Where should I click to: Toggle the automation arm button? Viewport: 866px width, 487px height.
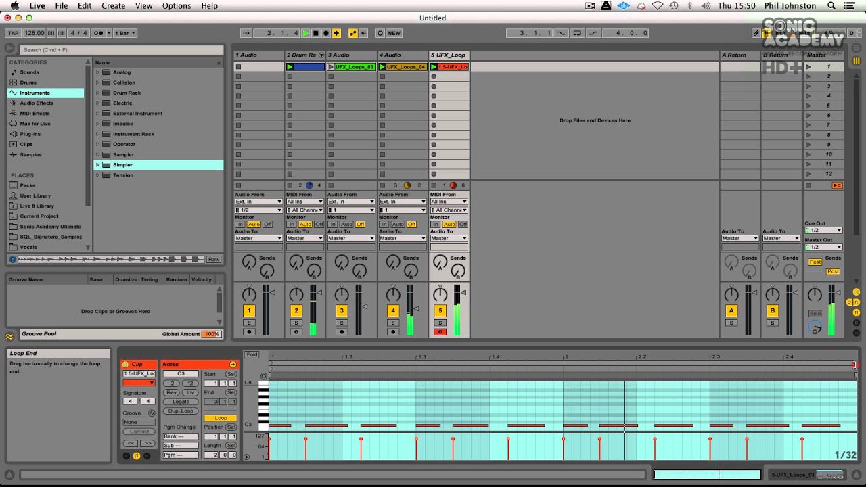pyautogui.click(x=352, y=33)
